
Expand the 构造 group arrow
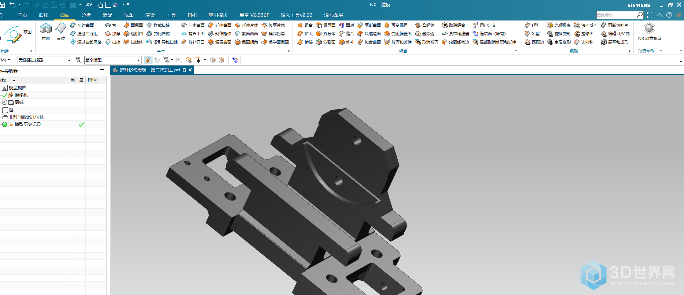(31, 51)
